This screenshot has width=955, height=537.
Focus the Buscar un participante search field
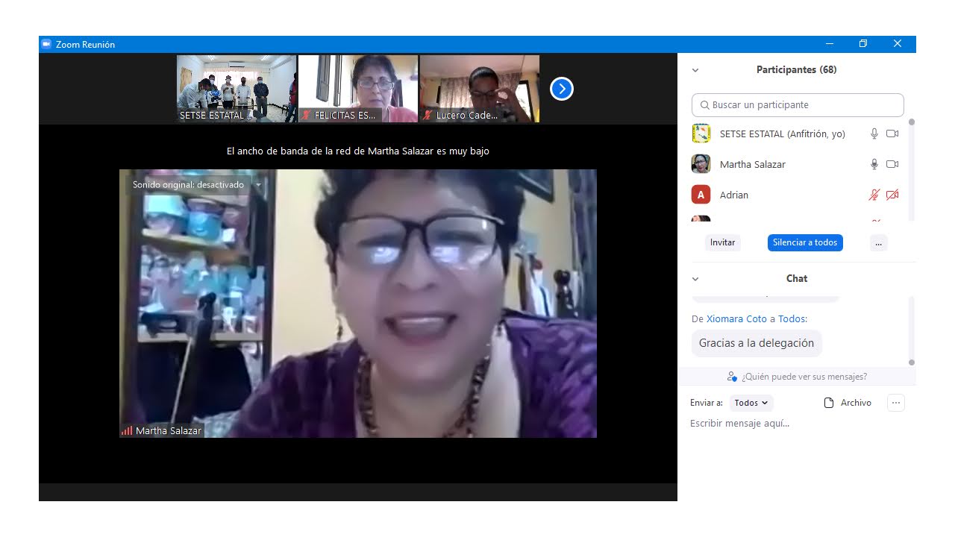pyautogui.click(x=798, y=105)
